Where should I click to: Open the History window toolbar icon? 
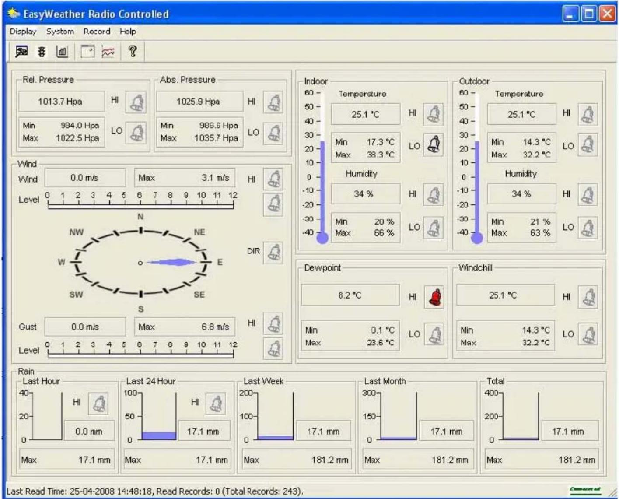click(87, 52)
